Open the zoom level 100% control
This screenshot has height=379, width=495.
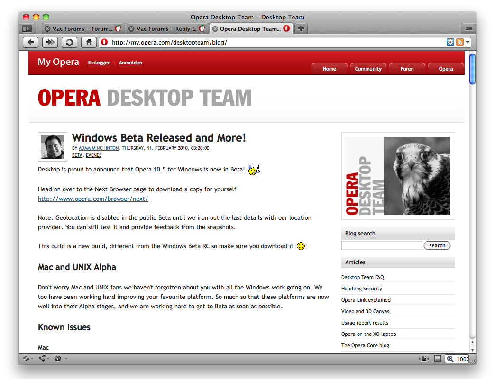tap(457, 359)
